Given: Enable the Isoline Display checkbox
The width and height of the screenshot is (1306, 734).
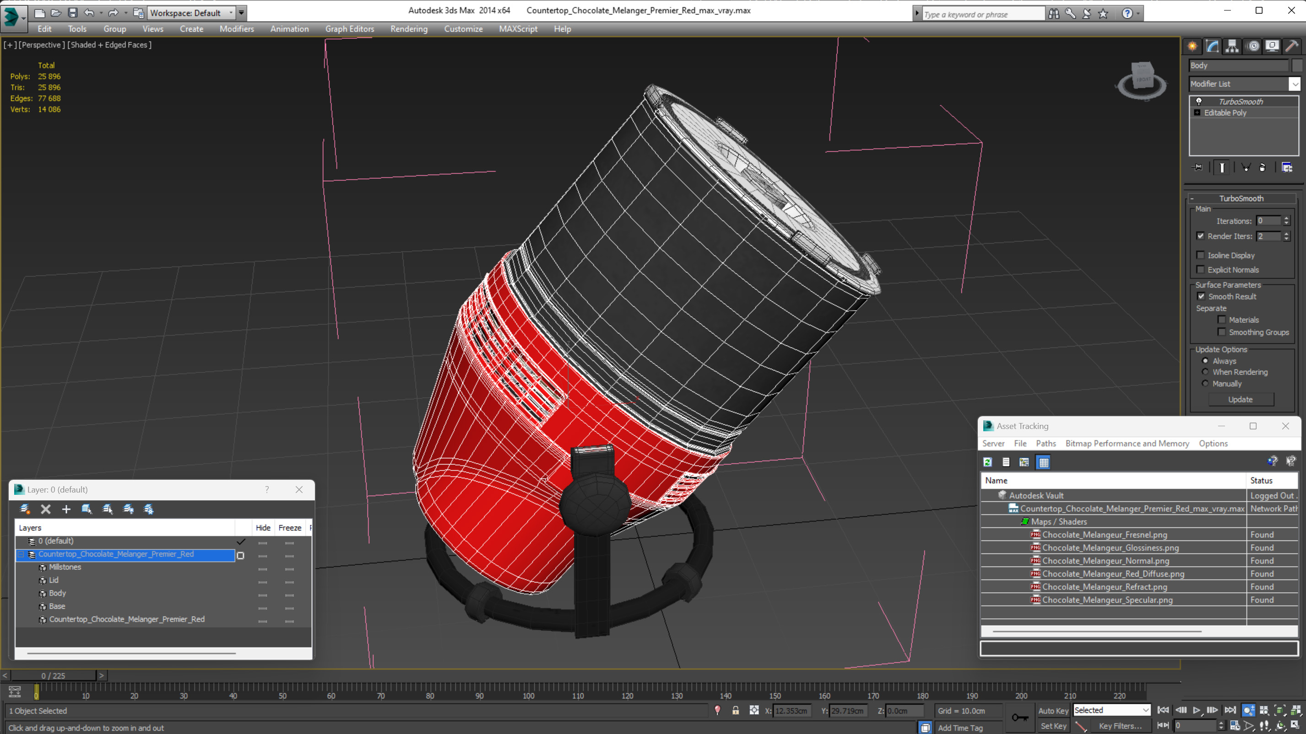Looking at the screenshot, I should coord(1201,255).
